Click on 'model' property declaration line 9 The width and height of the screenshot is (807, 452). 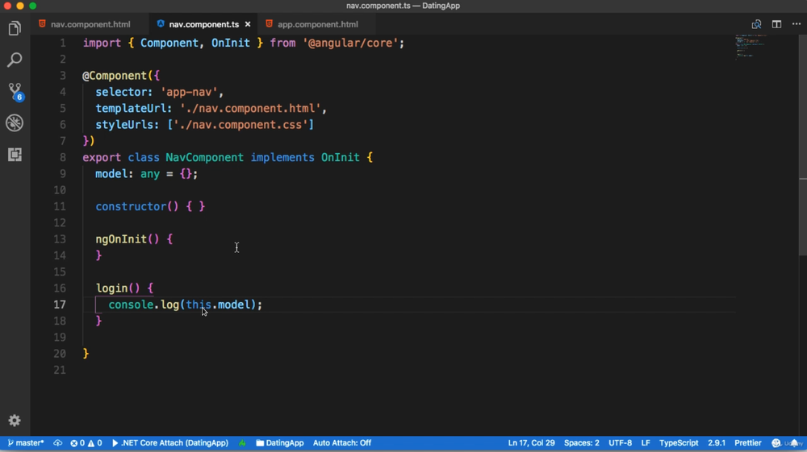111,173
